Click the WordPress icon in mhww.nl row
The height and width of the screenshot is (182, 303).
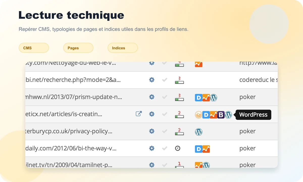click(x=214, y=98)
